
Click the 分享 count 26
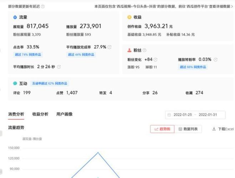(x=155, y=93)
